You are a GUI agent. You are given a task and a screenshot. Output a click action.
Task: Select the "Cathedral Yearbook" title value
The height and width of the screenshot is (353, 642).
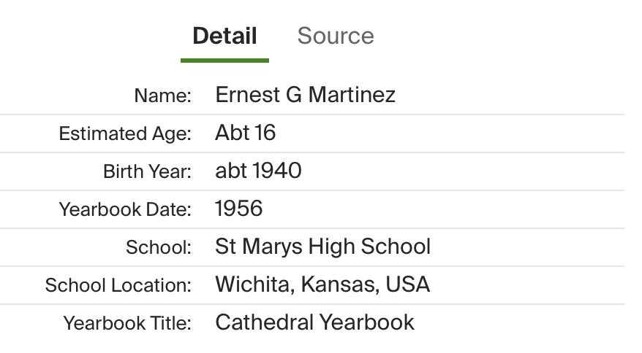pyautogui.click(x=314, y=322)
